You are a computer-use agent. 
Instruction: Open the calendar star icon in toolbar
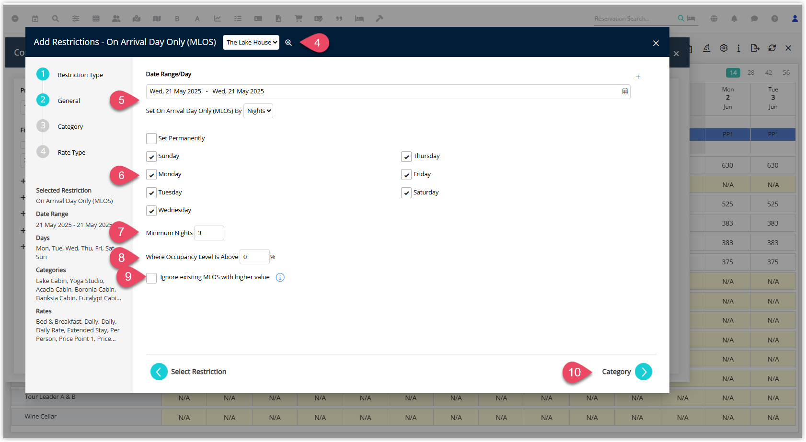[35, 19]
